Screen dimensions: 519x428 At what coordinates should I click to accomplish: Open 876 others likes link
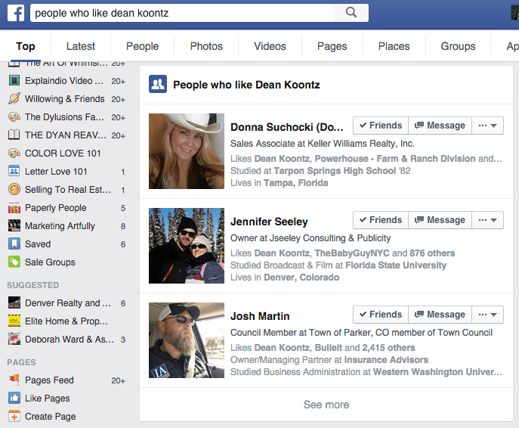pos(432,253)
